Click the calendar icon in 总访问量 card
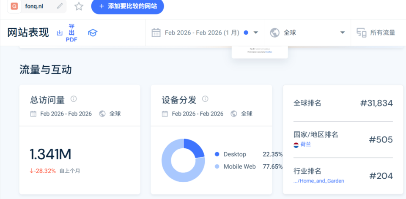 tap(33, 114)
